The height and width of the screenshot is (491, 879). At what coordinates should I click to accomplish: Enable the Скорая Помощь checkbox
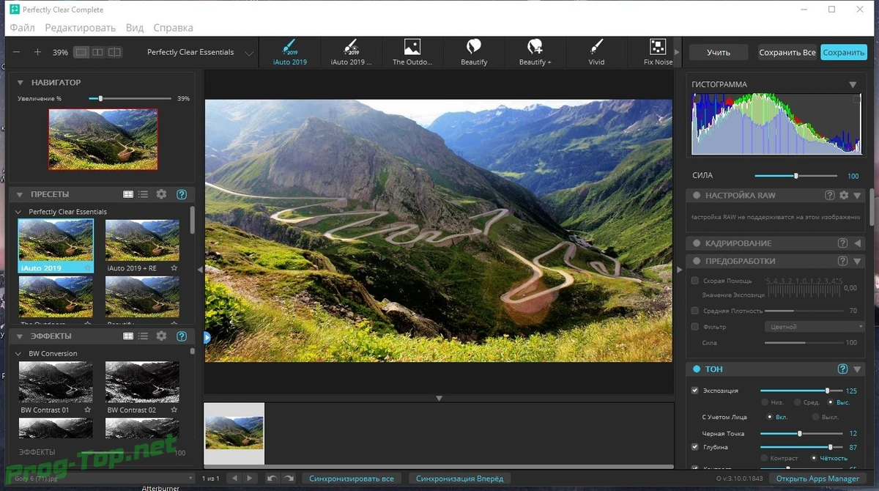[x=695, y=281]
